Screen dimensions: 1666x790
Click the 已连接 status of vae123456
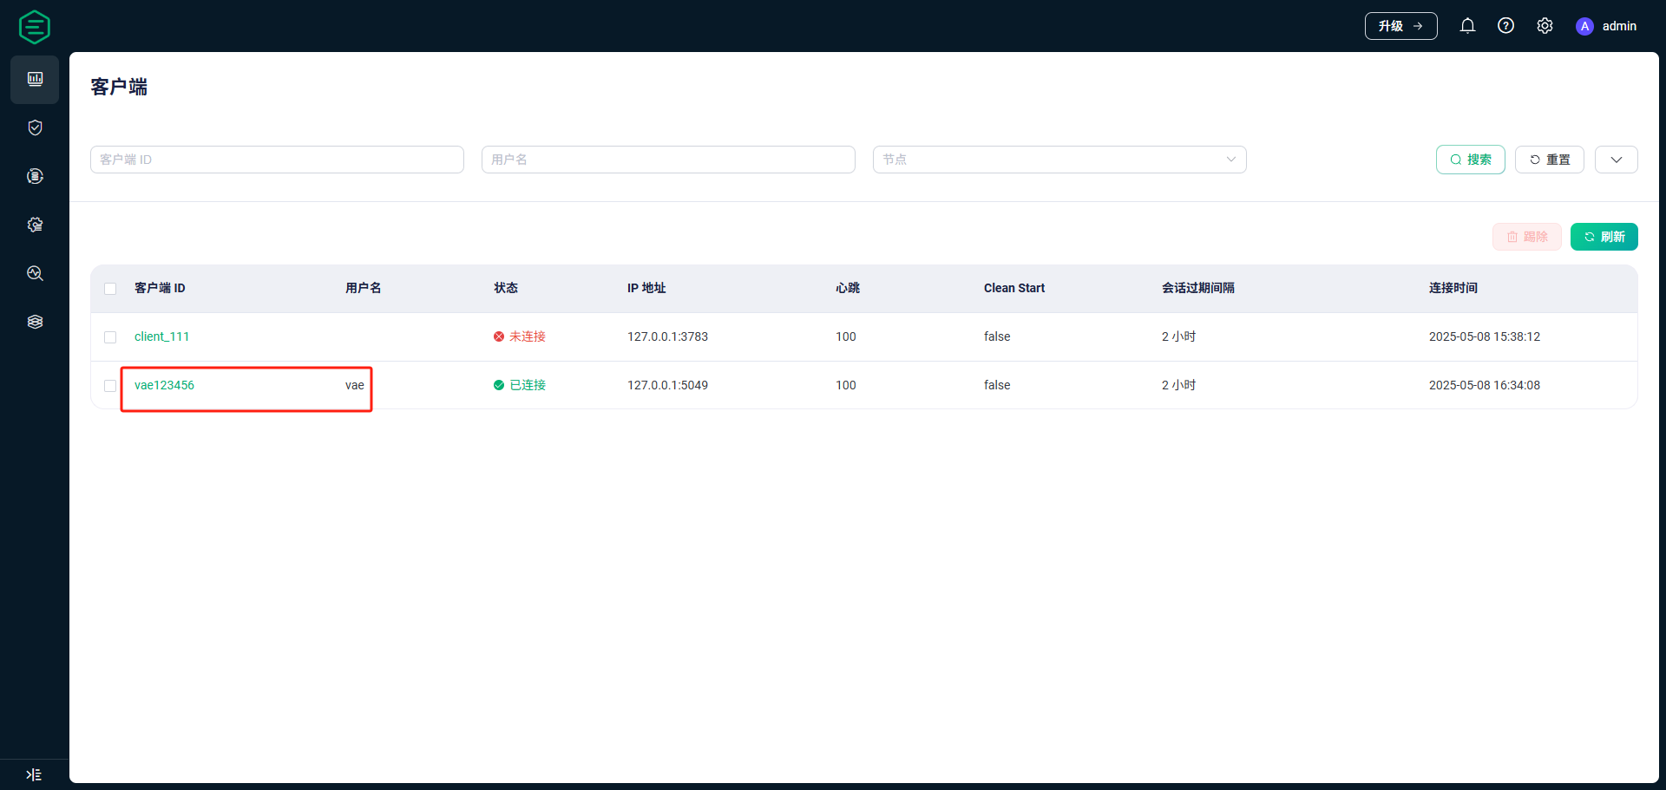click(x=519, y=385)
